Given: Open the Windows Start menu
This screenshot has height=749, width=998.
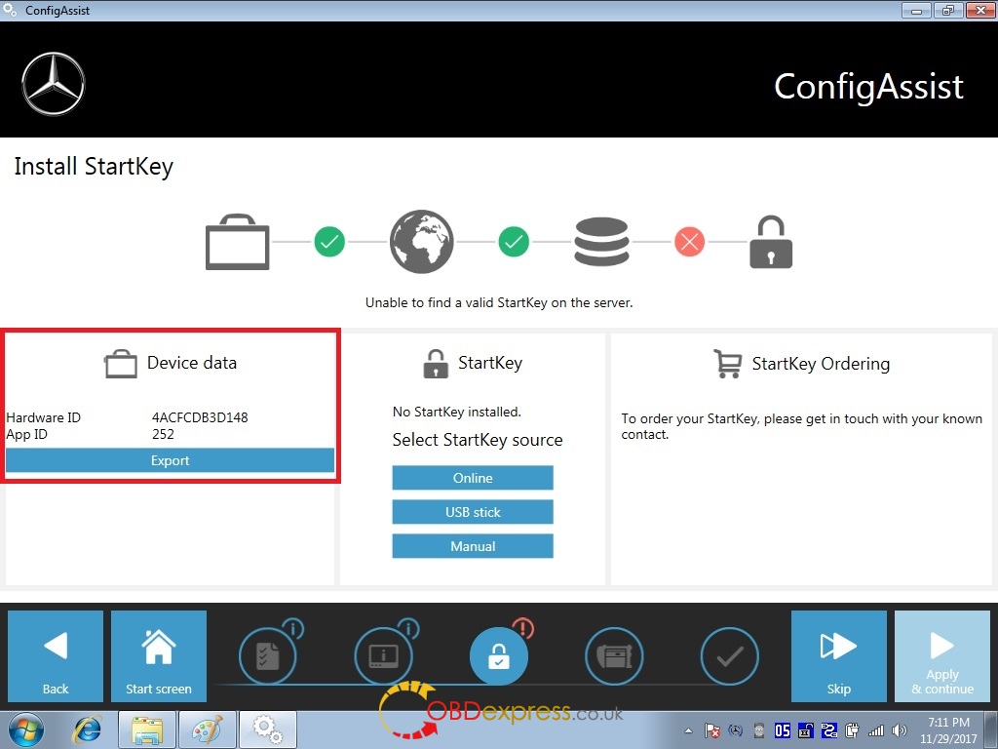Looking at the screenshot, I should point(25,729).
